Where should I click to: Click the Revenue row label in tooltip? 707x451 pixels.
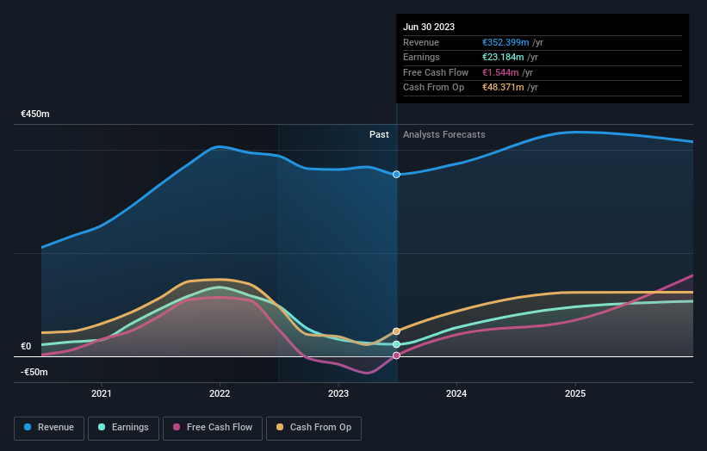coord(421,42)
